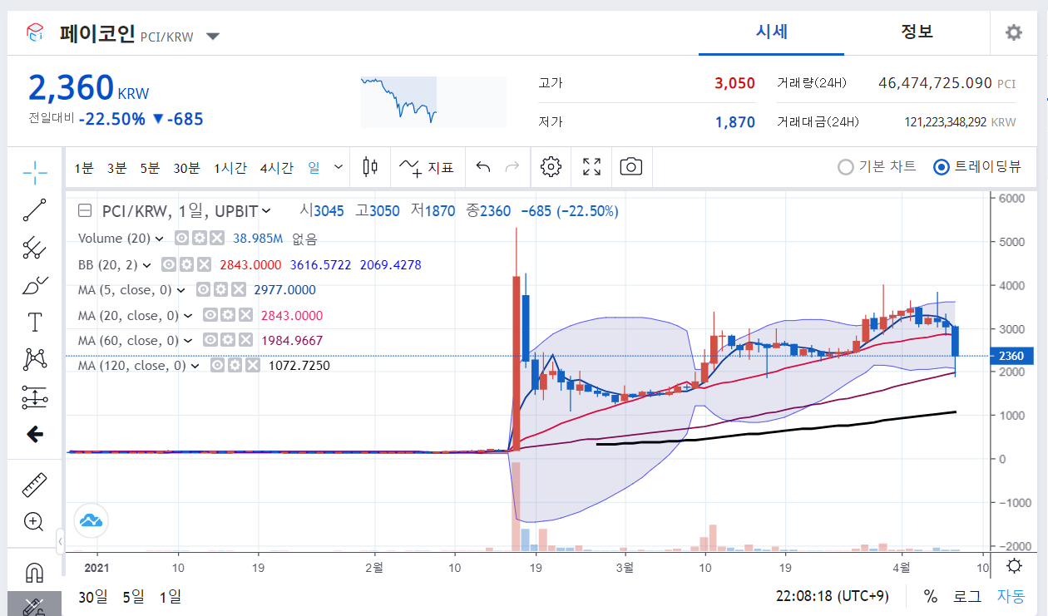The height and width of the screenshot is (616, 1048).
Task: Redo the last chart action
Action: click(512, 166)
